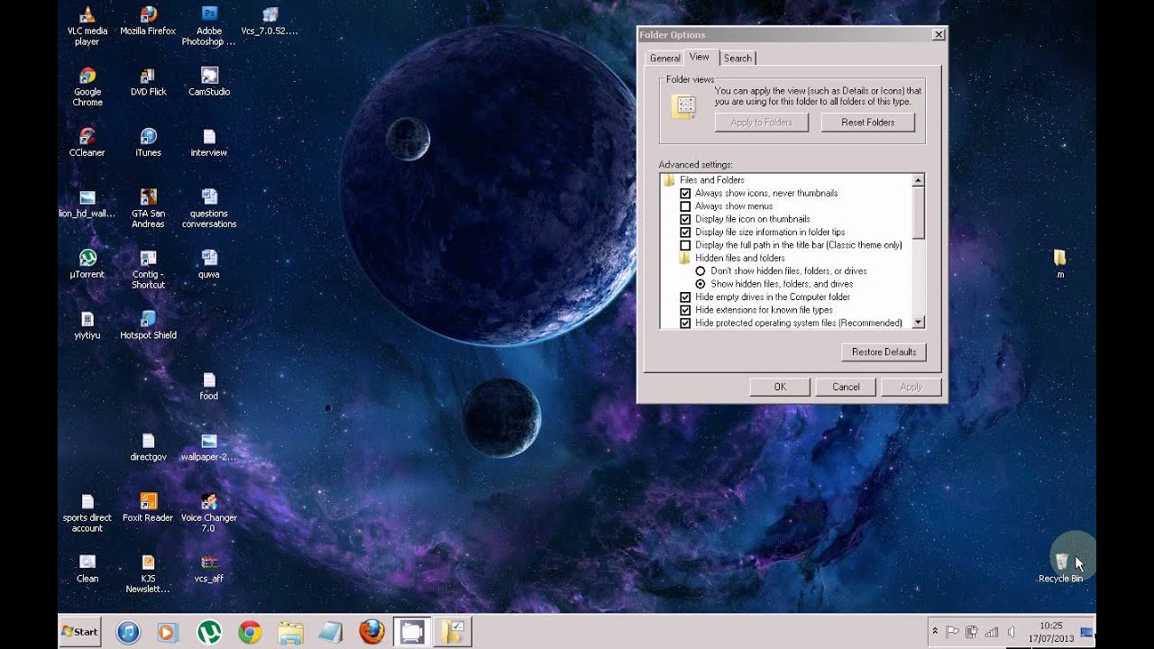
Task: Click the View tab
Action: click(x=700, y=57)
